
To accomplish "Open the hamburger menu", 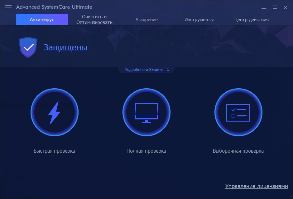I will [x=8, y=7].
